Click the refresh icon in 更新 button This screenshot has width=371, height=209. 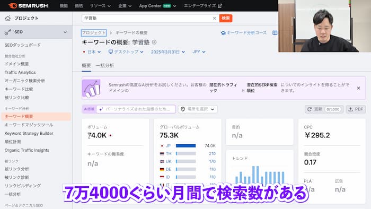coord(309,109)
